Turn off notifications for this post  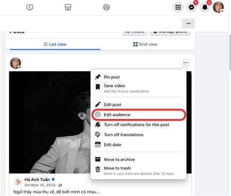tap(138, 125)
